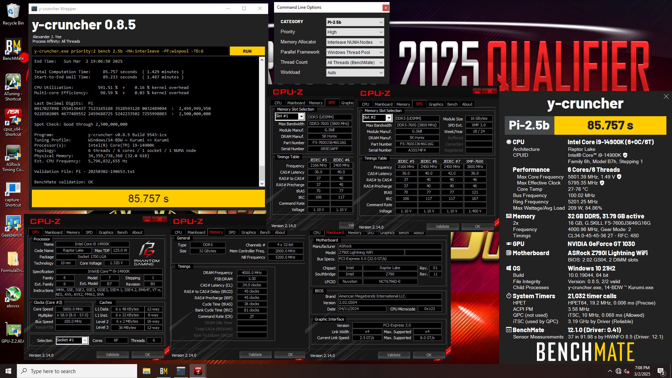Open the Category dropdown showing Pi-2.5b
Image resolution: width=672 pixels, height=378 pixels.
coord(355,22)
